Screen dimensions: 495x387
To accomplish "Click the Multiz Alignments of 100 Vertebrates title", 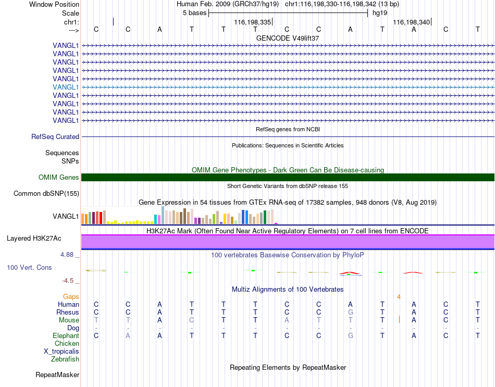I will [x=288, y=289].
